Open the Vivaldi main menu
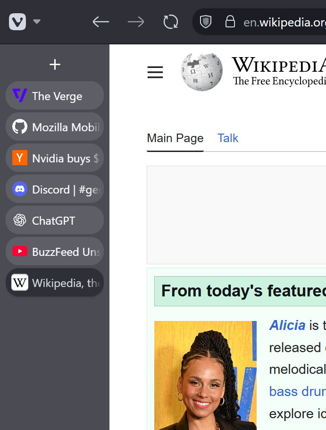 (x=17, y=22)
